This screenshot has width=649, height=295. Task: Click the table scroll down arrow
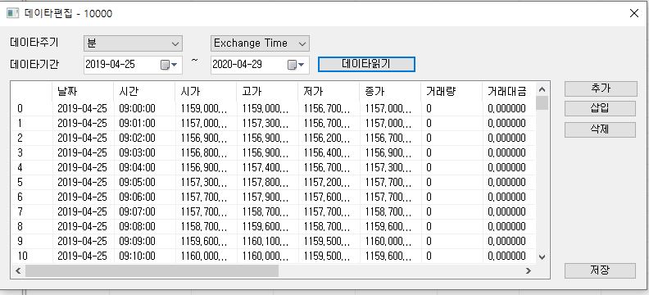pos(542,257)
